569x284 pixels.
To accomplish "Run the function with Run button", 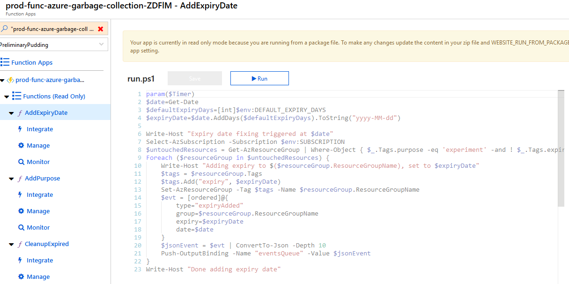I will tap(259, 78).
